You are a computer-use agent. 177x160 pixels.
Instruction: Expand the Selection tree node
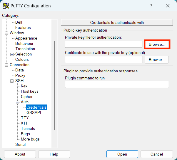tap(12, 54)
